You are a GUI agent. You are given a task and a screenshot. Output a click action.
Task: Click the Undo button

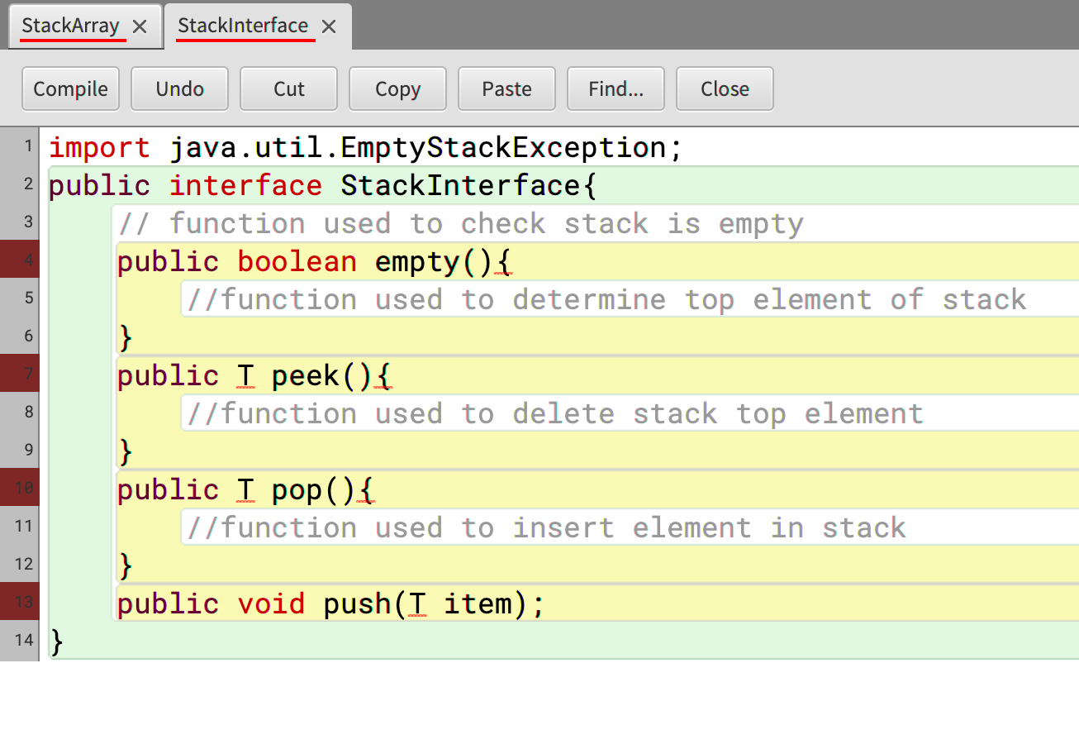tap(179, 88)
